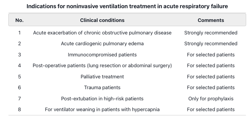The image size is (251, 120).
Task: Click the post-operative patients lung resection cell
Action: click(102, 66)
